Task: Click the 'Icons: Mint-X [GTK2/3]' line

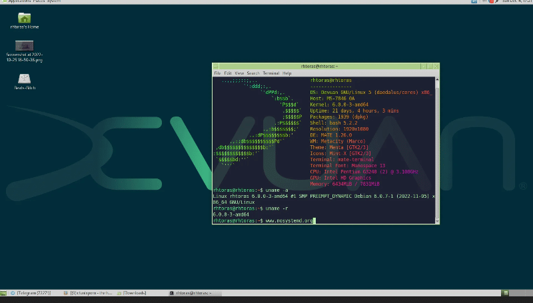Action: click(x=340, y=154)
